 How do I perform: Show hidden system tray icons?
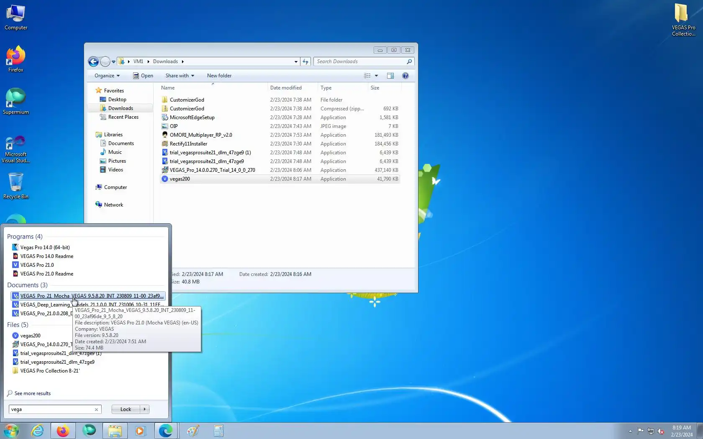tap(630, 431)
